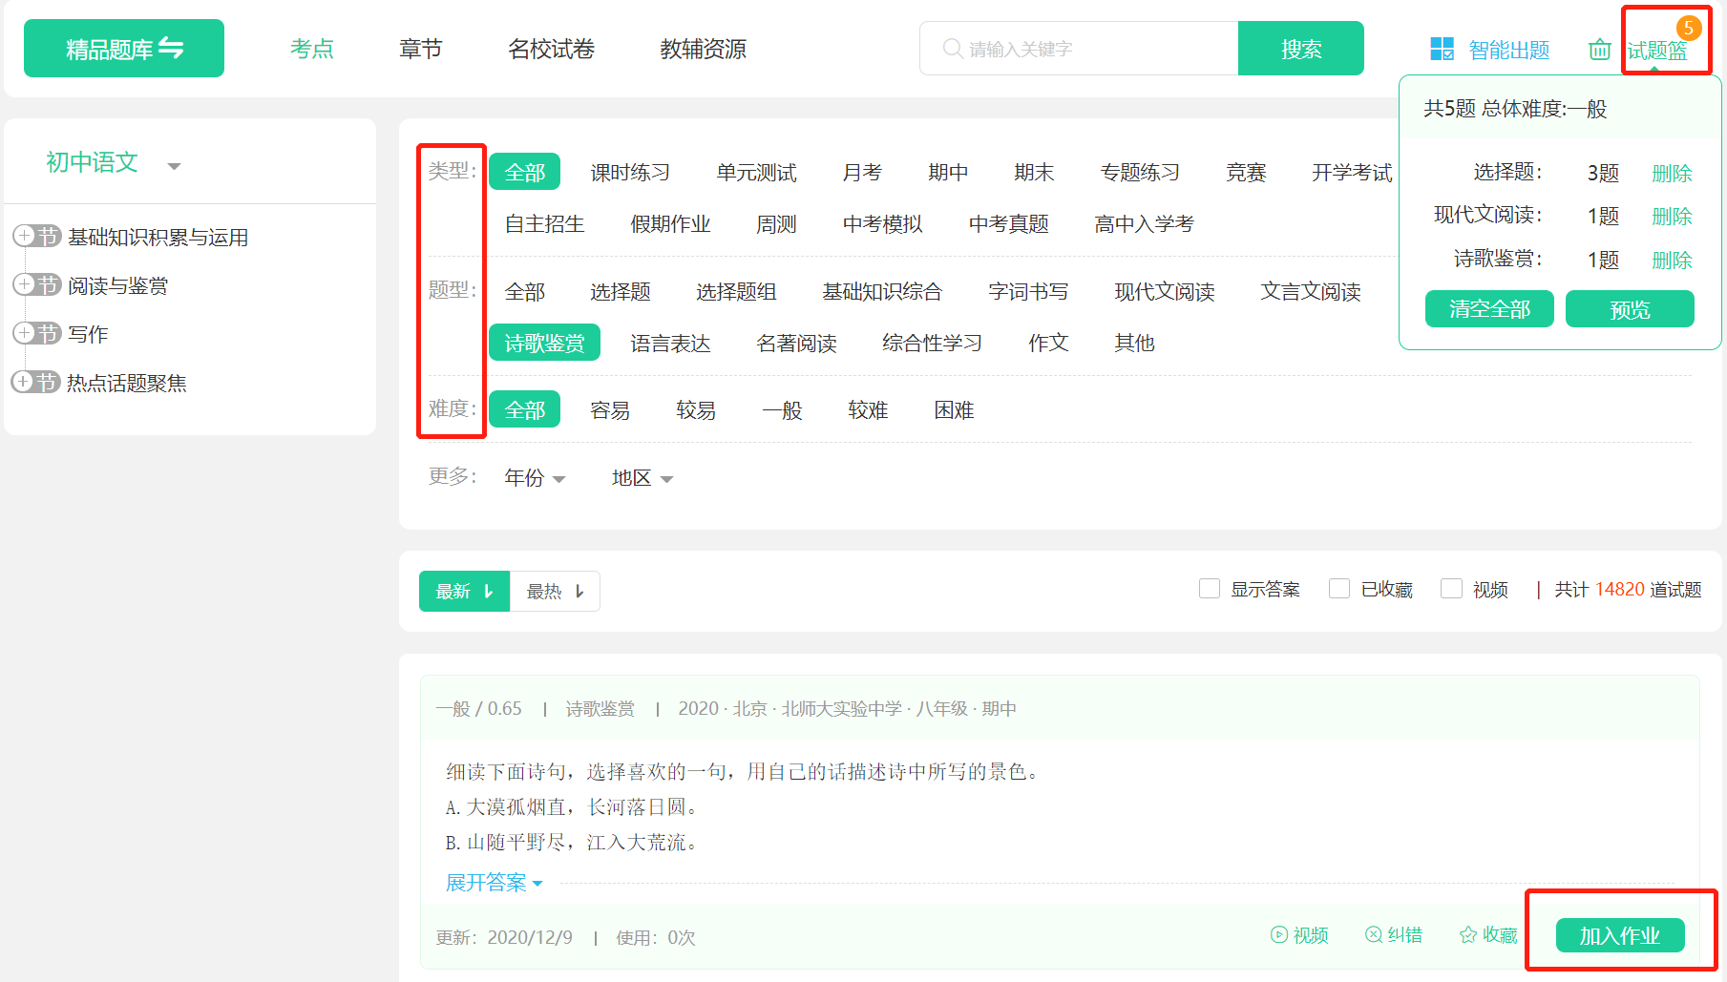The height and width of the screenshot is (982, 1727).
Task: Expand the 写作 node
Action: (x=25, y=333)
